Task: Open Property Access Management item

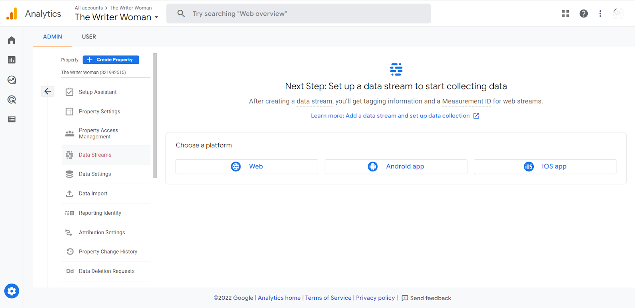Action: coord(106,134)
